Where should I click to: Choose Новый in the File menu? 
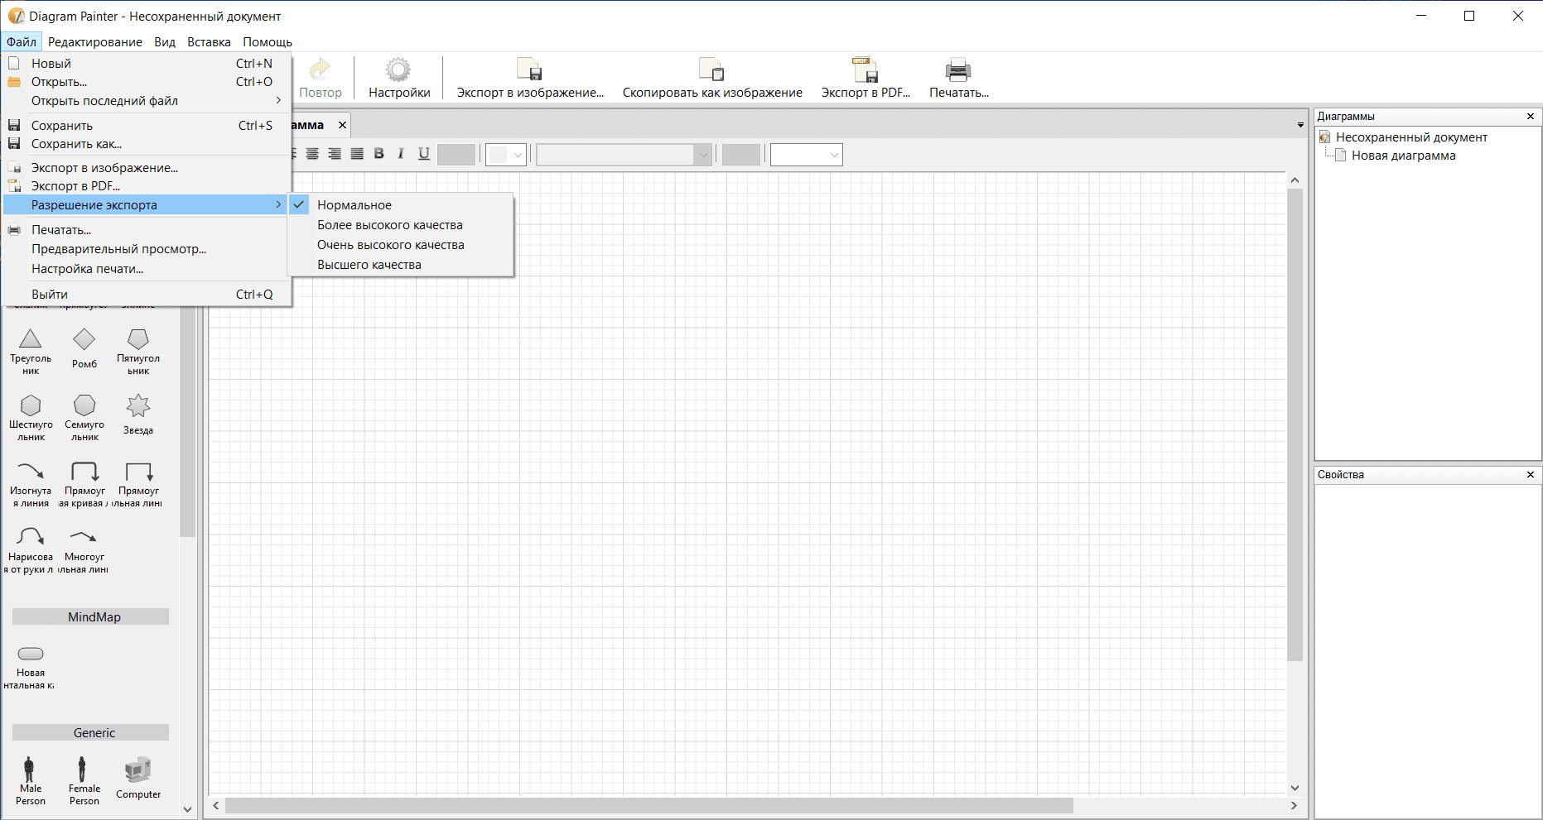coord(146,64)
